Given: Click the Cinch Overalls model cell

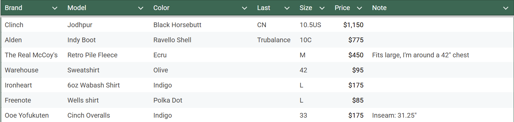Looking at the screenshot, I should pos(89,115).
